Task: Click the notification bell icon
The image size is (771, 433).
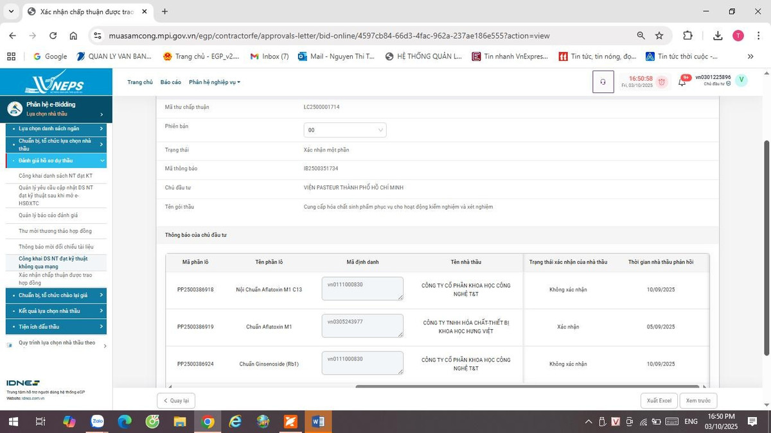Action: tap(682, 82)
